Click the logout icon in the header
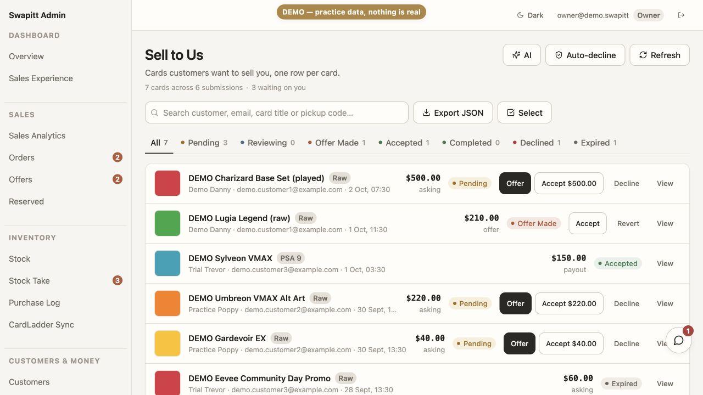This screenshot has height=395, width=703. click(x=681, y=15)
